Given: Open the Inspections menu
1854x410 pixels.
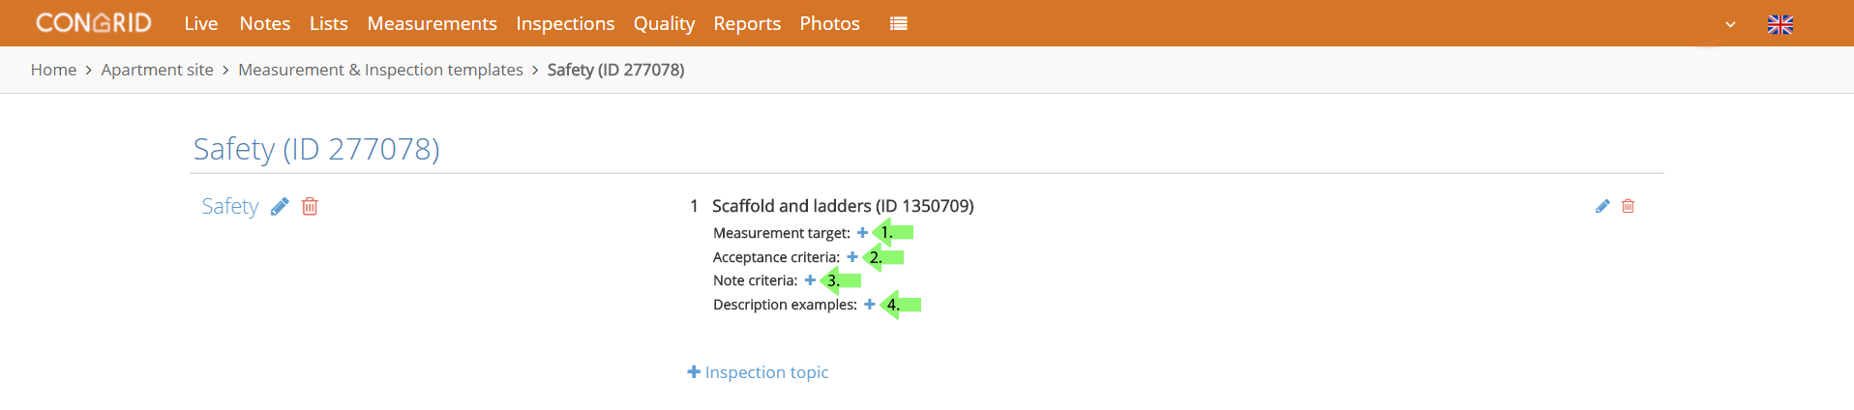Looking at the screenshot, I should 565,23.
